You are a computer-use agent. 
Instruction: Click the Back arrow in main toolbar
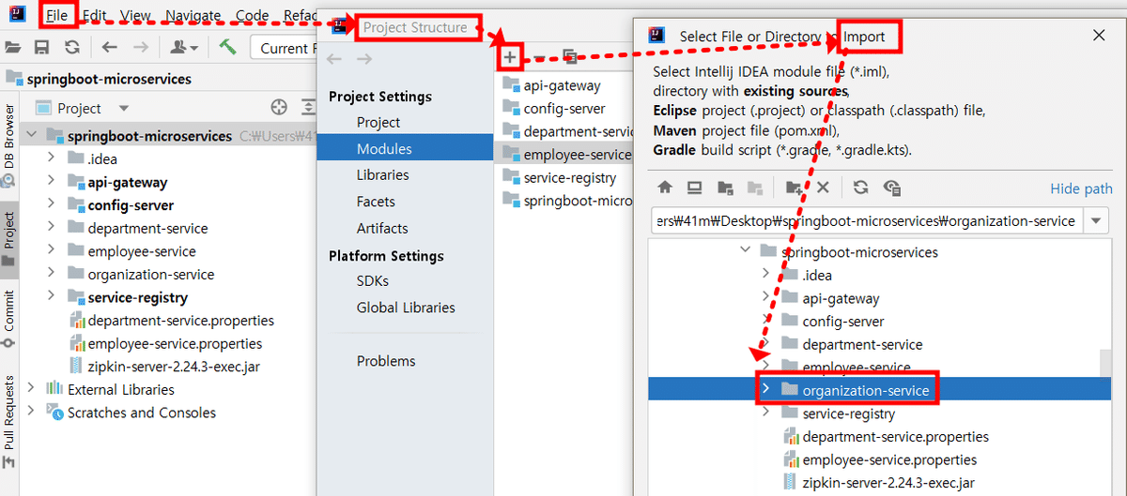[110, 47]
